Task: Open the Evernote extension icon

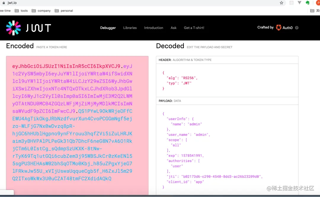Action: click(308, 3)
